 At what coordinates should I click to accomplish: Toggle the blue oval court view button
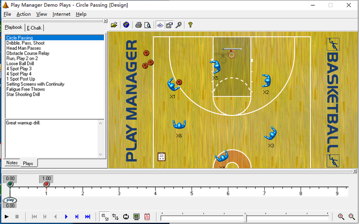pos(160,24)
